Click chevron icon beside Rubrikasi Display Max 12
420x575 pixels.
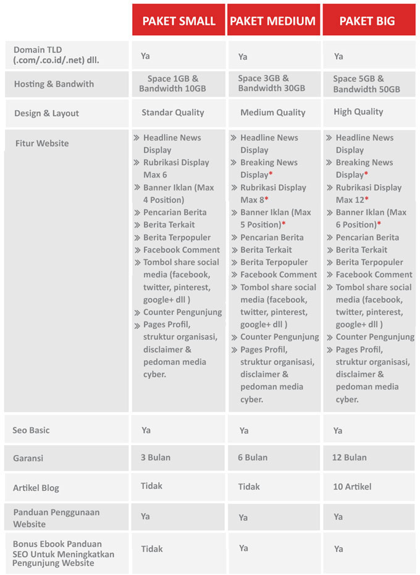329,187
